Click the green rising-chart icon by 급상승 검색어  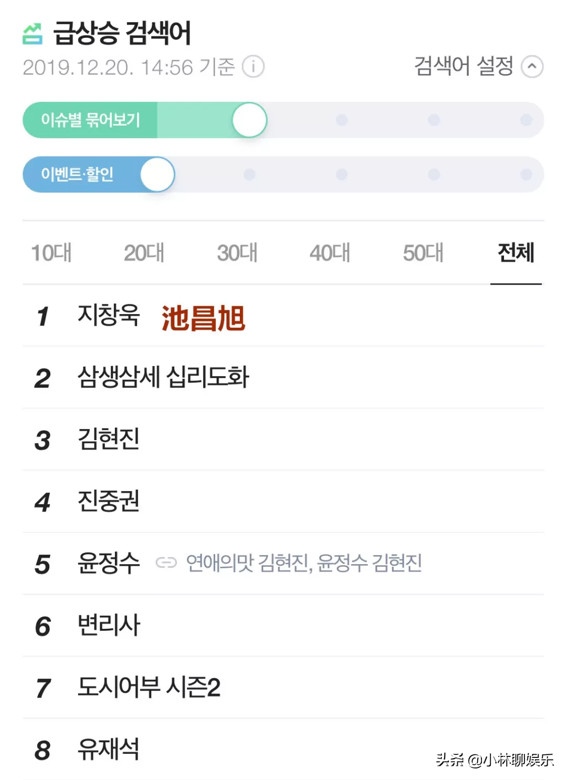(x=33, y=34)
